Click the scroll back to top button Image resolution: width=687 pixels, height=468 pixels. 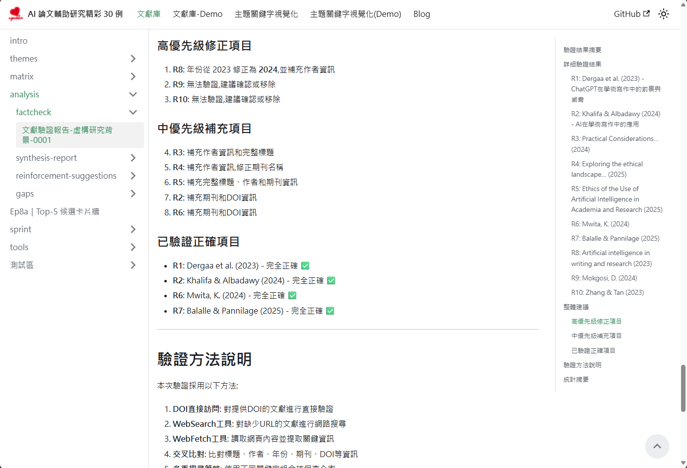(x=657, y=446)
